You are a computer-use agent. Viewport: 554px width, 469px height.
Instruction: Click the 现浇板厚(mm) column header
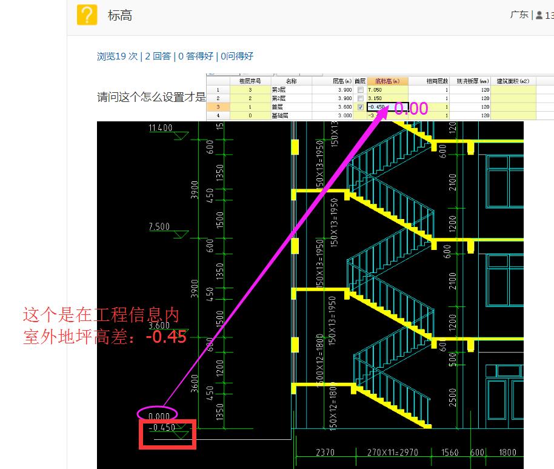470,81
